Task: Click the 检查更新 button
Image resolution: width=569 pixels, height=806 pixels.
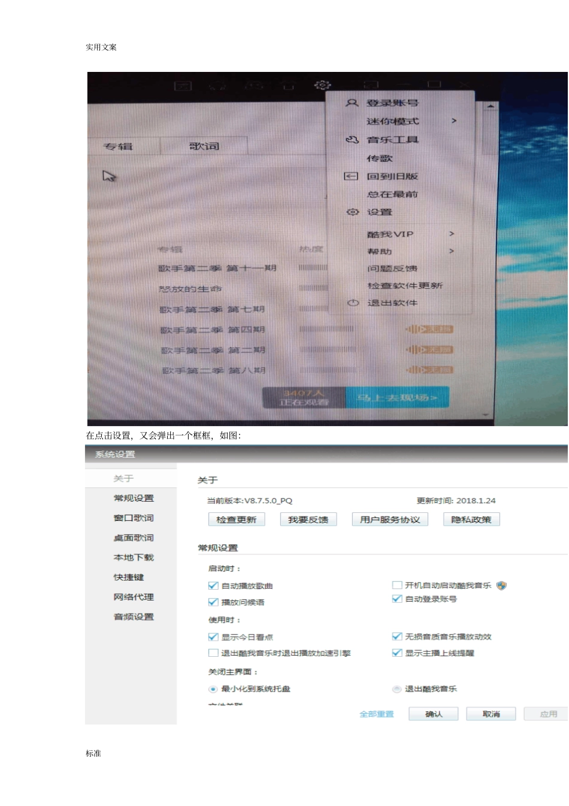Action: click(x=236, y=520)
